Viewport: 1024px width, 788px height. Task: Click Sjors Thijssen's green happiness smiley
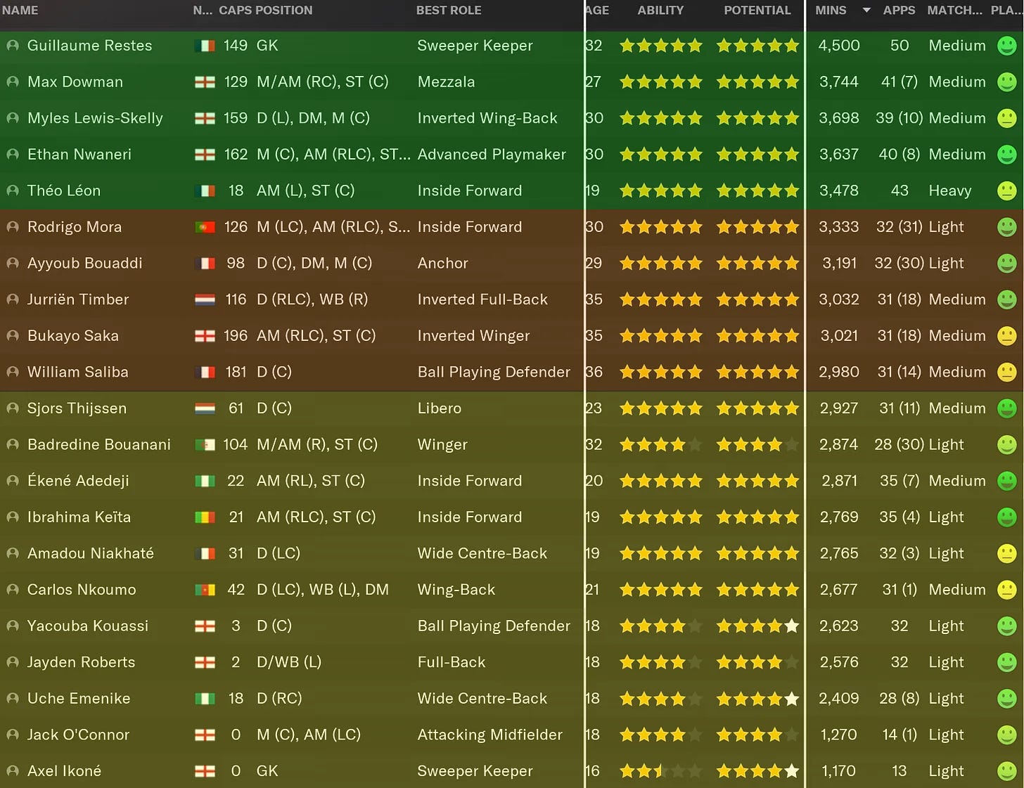point(1007,408)
